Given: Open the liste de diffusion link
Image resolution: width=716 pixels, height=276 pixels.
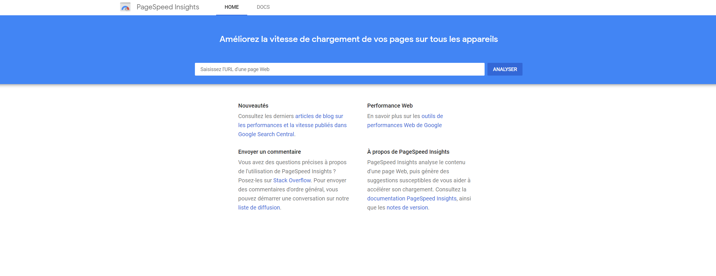Looking at the screenshot, I should [x=259, y=207].
